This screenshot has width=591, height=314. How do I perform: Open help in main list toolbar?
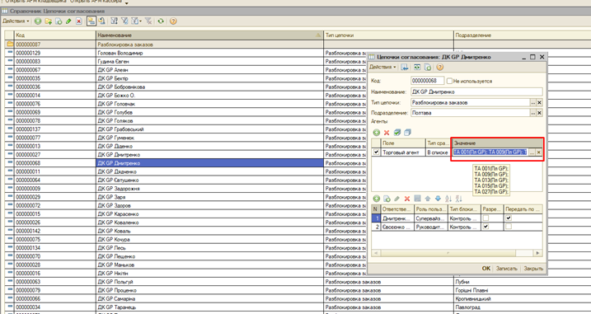(x=173, y=21)
